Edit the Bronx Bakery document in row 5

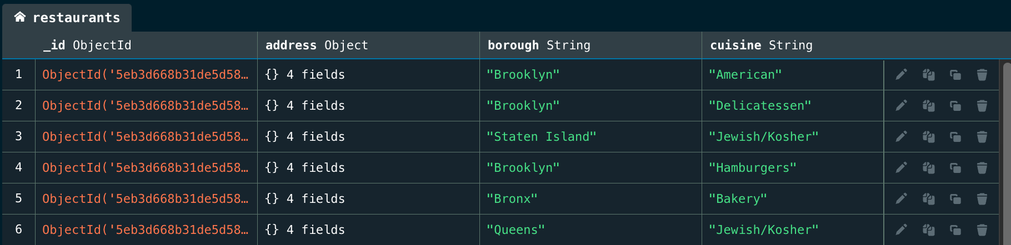click(x=901, y=198)
